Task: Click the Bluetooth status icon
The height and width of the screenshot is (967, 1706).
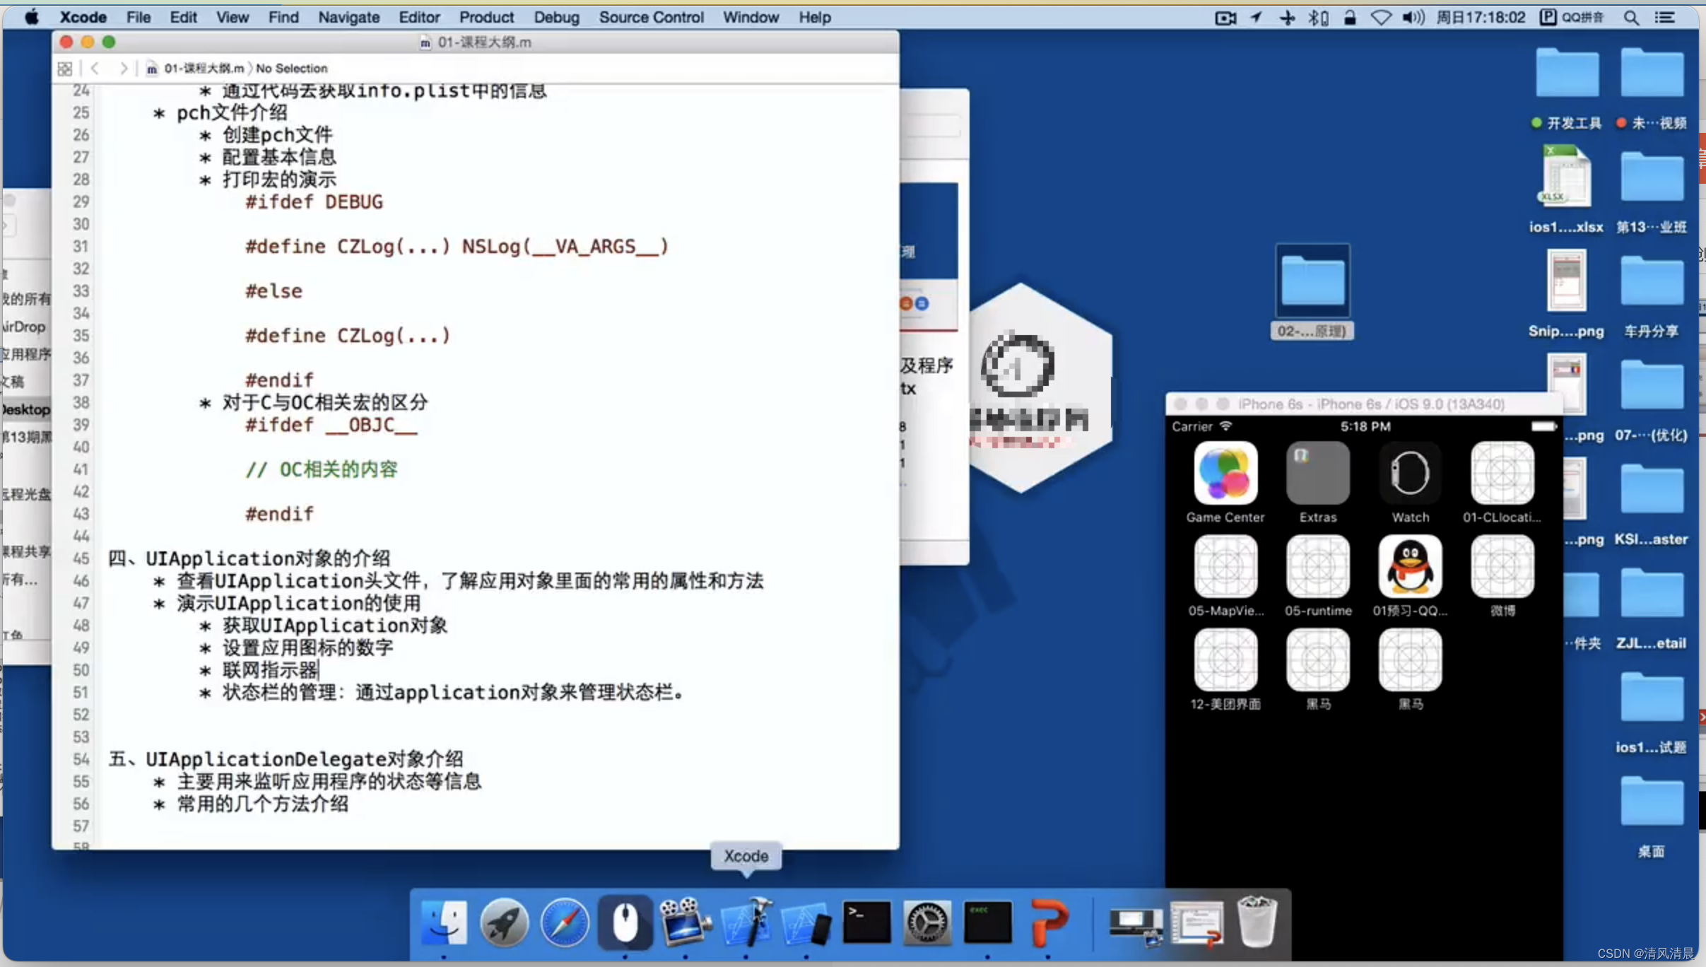Action: coord(1317,17)
